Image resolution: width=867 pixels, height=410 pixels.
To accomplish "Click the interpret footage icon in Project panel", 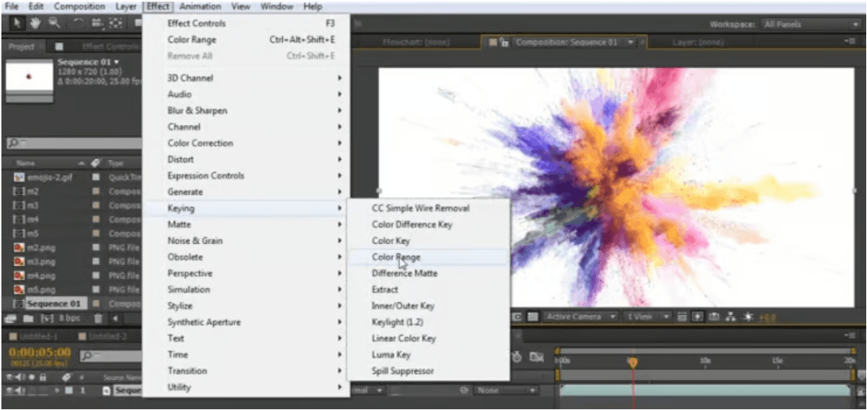I will click(x=10, y=318).
